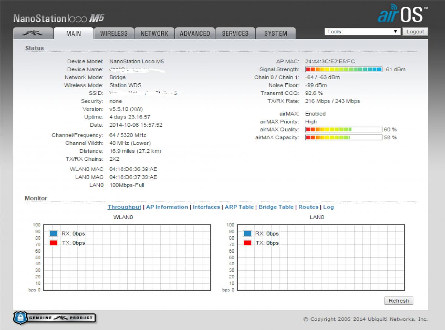Click the Signal Strength bar

pyautogui.click(x=343, y=70)
